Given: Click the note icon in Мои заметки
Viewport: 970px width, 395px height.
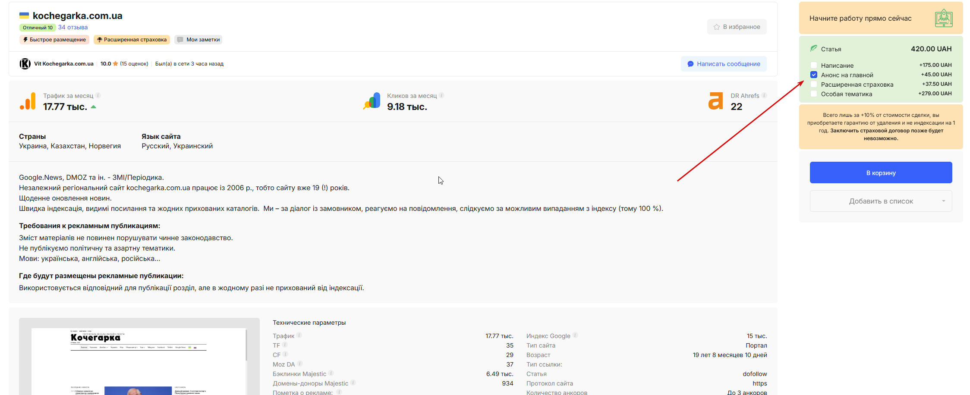Looking at the screenshot, I should [180, 40].
